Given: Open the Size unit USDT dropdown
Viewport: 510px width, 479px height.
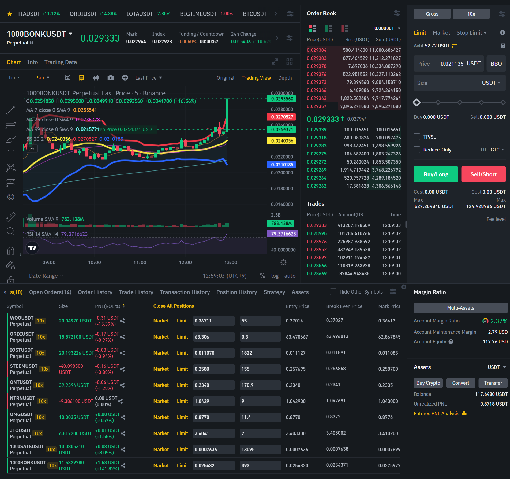Looking at the screenshot, I should point(491,83).
